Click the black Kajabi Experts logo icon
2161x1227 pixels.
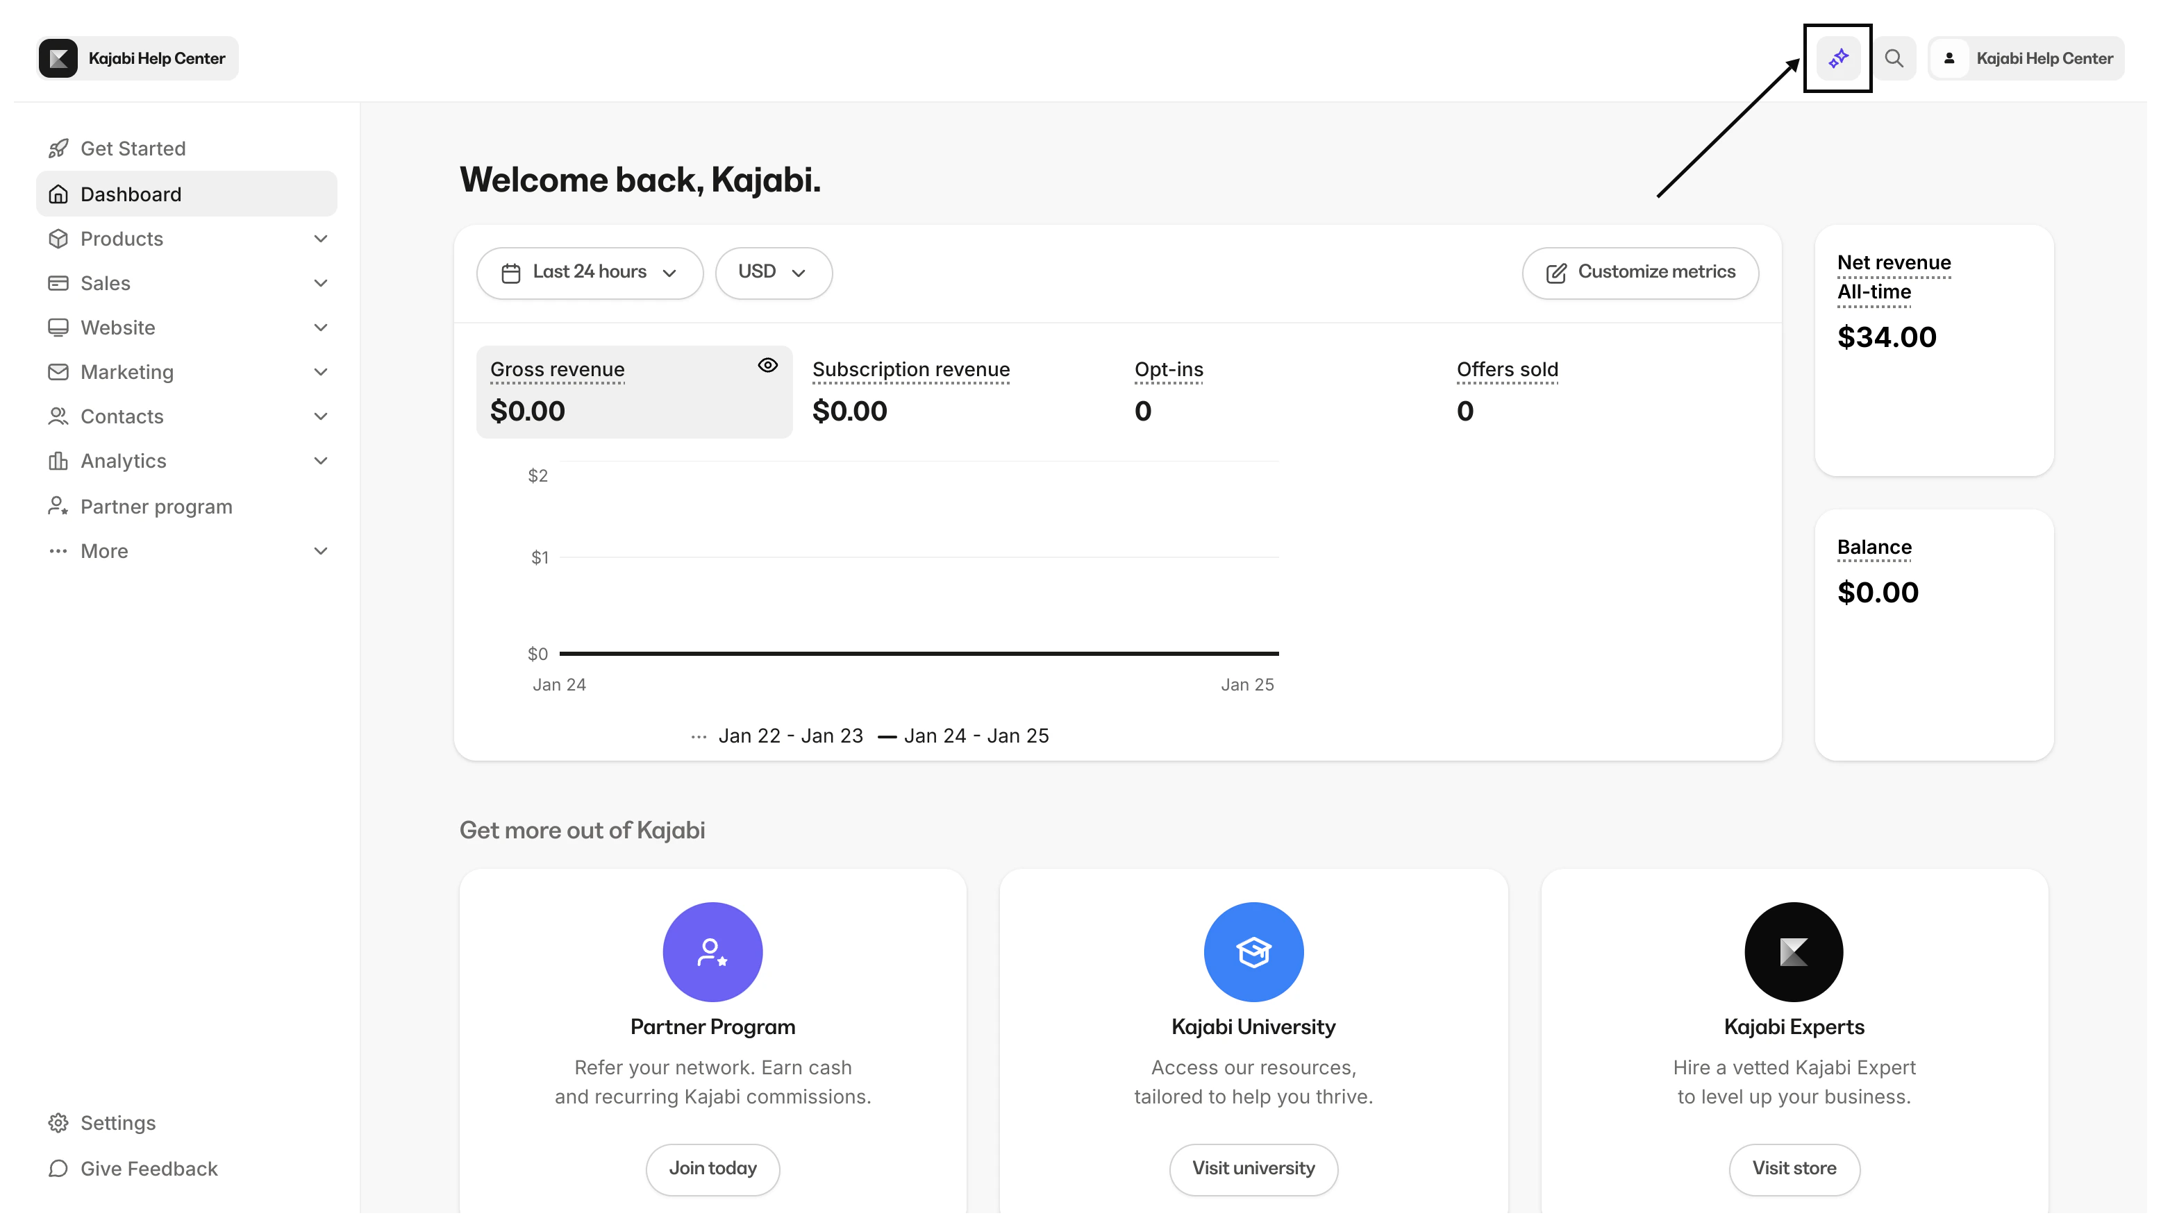[x=1794, y=952]
